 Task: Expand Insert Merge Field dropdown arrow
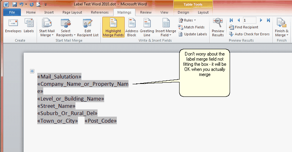point(170,35)
